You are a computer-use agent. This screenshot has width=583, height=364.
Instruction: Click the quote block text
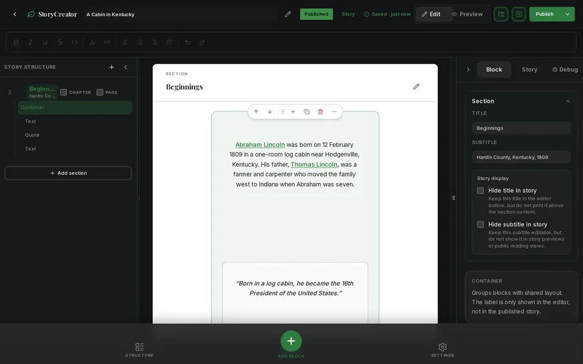click(x=295, y=288)
